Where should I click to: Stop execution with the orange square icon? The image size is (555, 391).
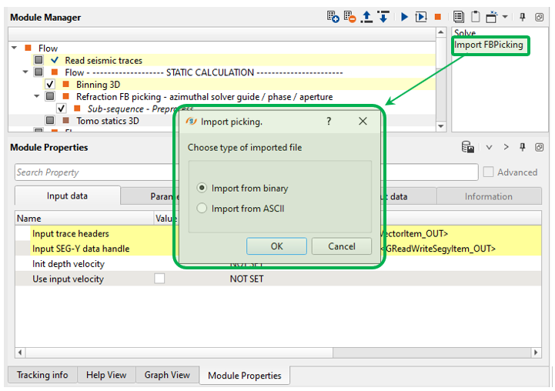coord(437,17)
